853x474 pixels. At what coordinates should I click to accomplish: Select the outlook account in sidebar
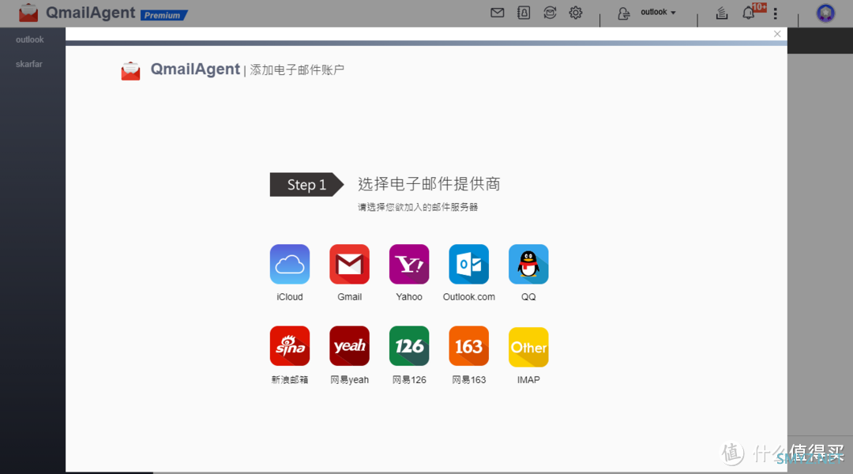tap(30, 39)
